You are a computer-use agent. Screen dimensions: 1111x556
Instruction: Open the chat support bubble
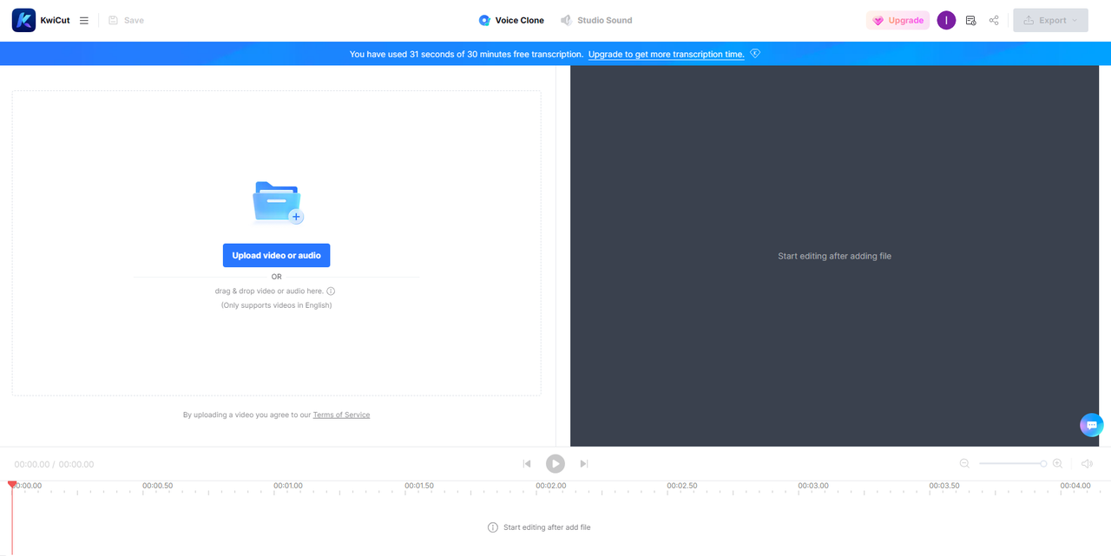[x=1092, y=425]
